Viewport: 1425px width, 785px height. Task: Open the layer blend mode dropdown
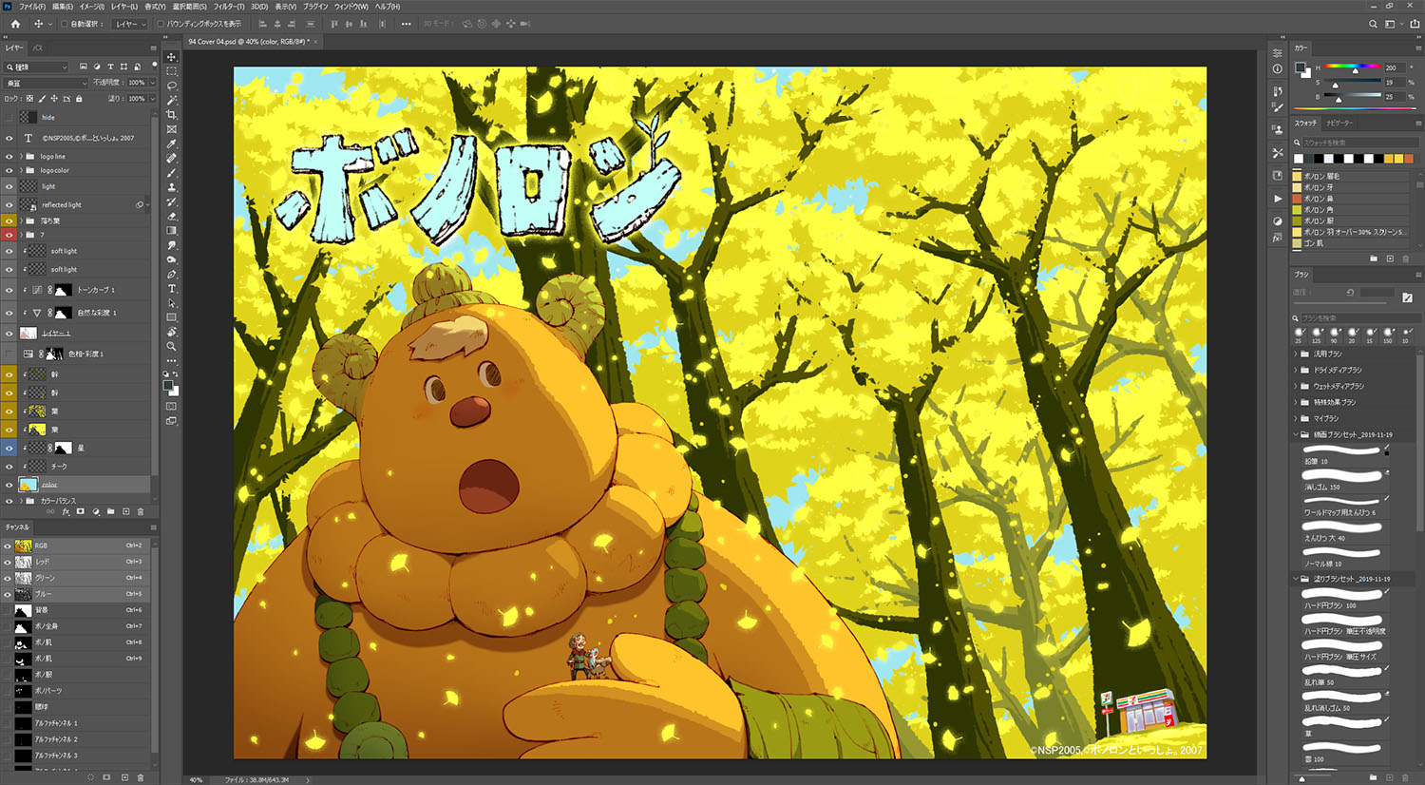(x=46, y=83)
